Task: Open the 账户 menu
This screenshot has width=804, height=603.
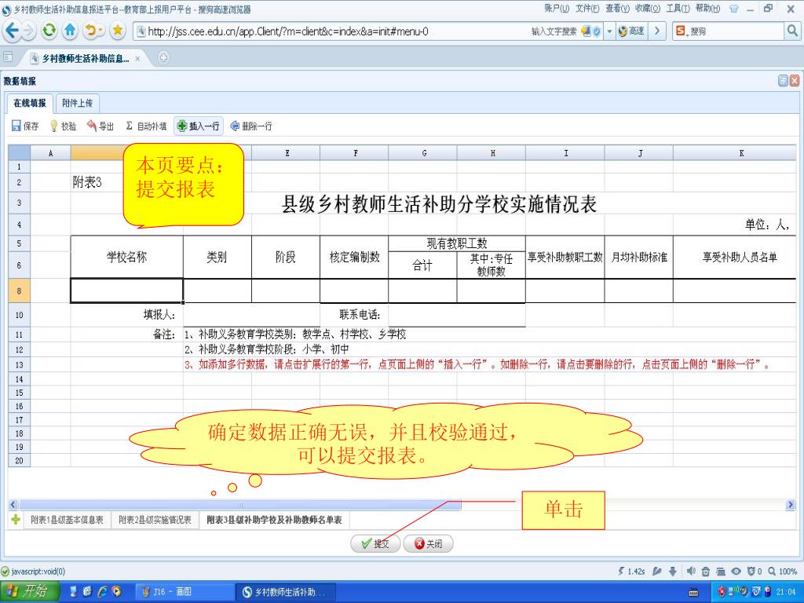Action: (x=557, y=9)
